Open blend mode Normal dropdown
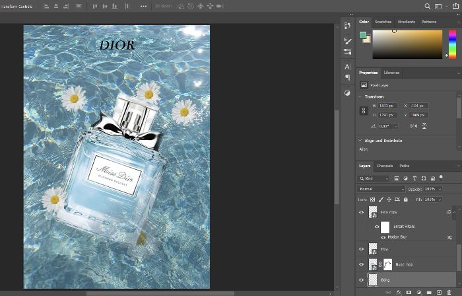462x296 pixels. pyautogui.click(x=381, y=189)
